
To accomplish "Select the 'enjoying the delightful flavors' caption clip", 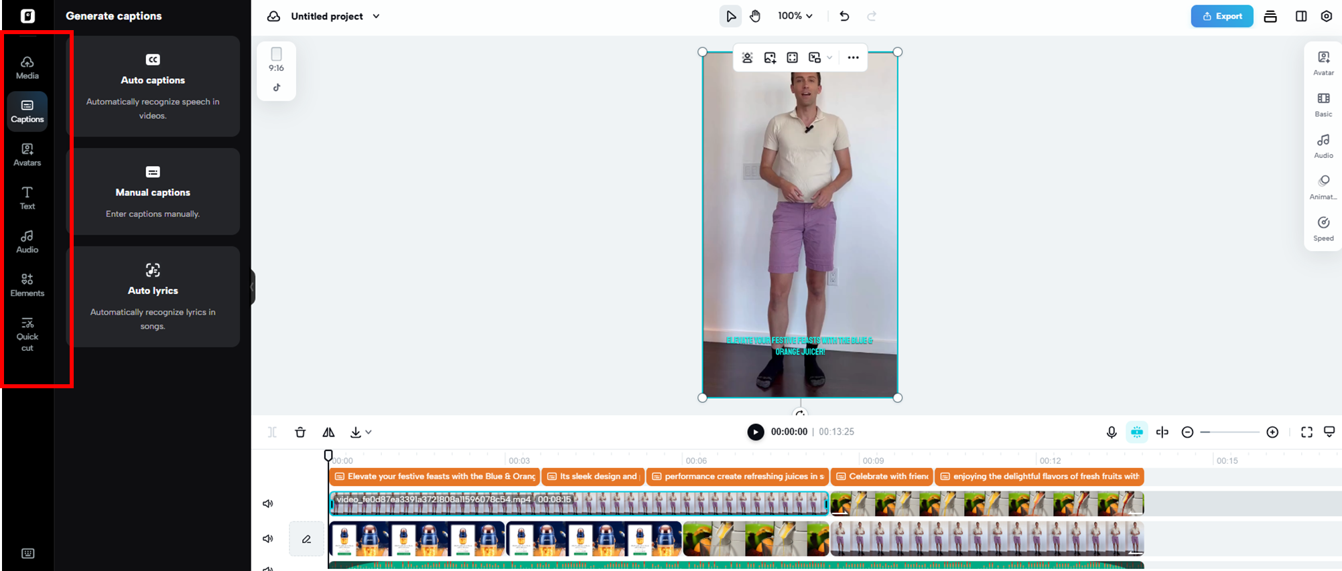I will click(x=1039, y=477).
